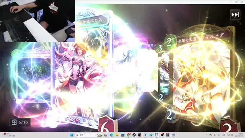Open the Windows Start menu

click(x=72, y=135)
